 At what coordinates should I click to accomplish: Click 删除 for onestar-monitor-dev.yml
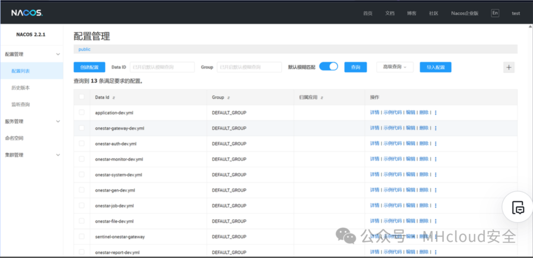pos(424,159)
